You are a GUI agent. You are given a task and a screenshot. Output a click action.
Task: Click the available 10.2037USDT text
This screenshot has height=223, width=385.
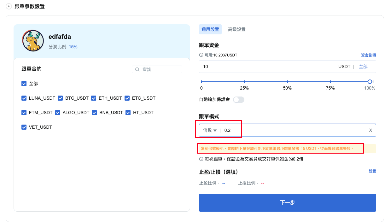[x=225, y=55]
